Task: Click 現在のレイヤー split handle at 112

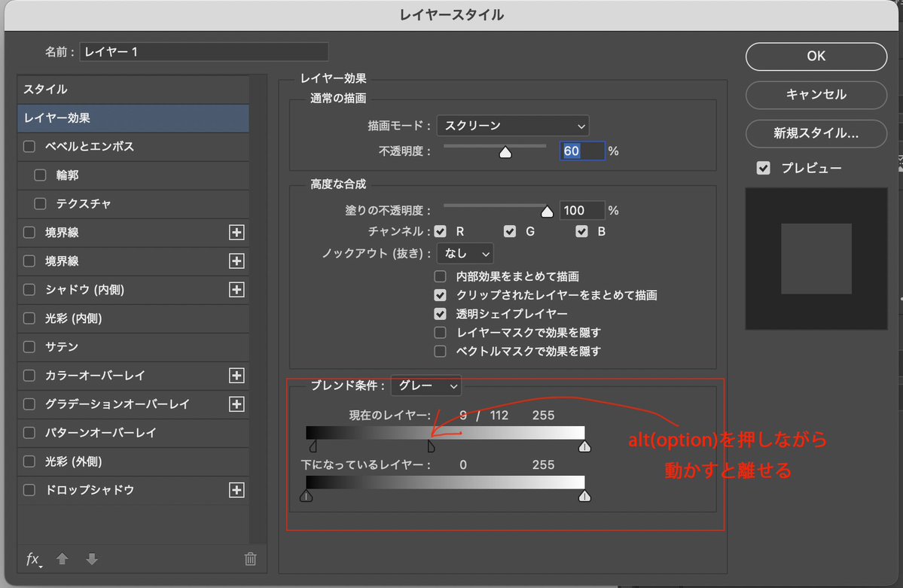Action: [x=432, y=446]
